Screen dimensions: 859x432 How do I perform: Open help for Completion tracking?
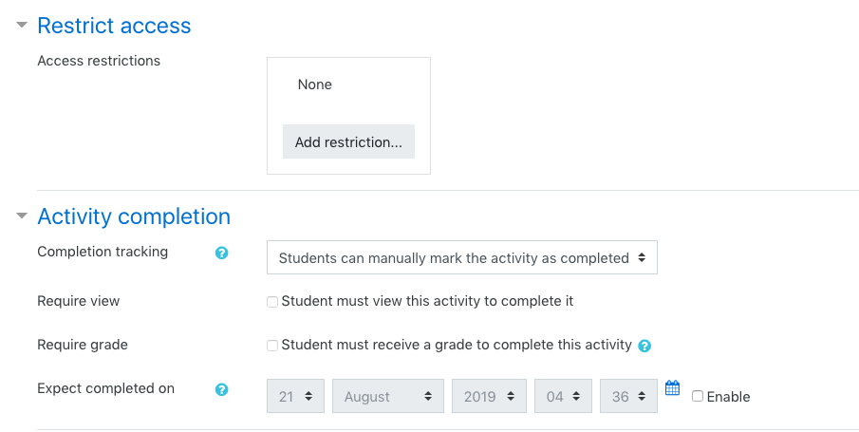click(221, 253)
